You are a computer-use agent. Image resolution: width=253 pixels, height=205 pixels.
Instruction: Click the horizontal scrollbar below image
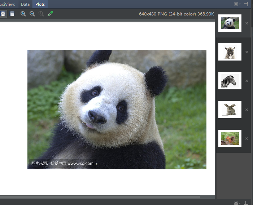(x=100, y=197)
